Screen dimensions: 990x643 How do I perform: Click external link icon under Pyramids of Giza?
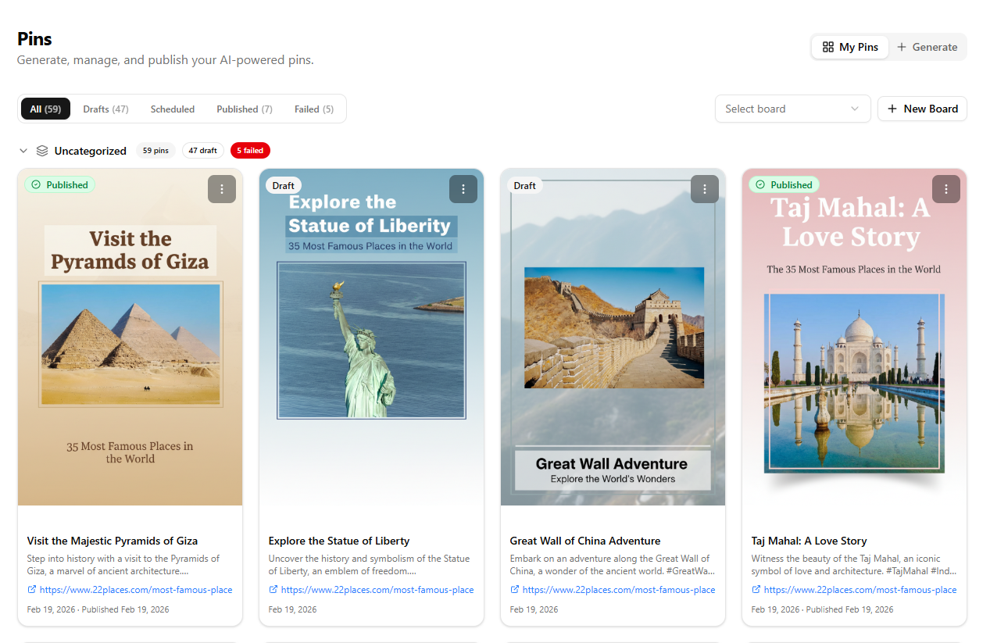click(x=32, y=590)
